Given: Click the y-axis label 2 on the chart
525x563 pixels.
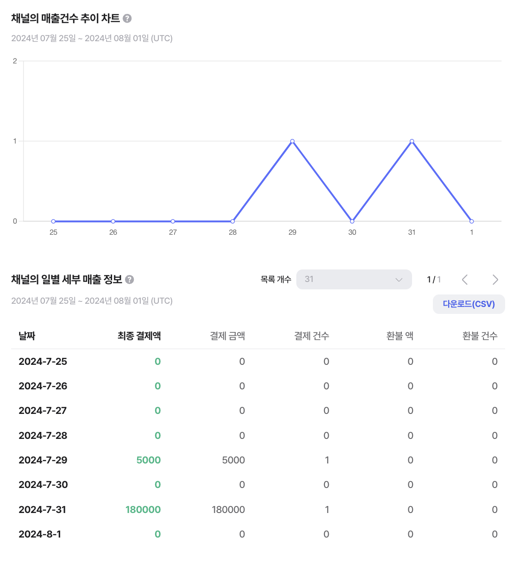Looking at the screenshot, I should (x=15, y=61).
